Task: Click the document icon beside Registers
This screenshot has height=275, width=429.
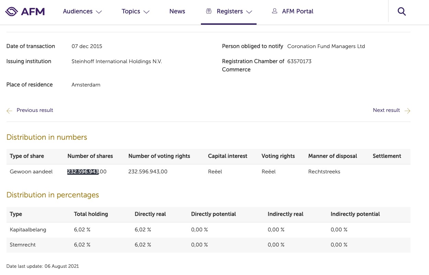Action: (x=208, y=11)
